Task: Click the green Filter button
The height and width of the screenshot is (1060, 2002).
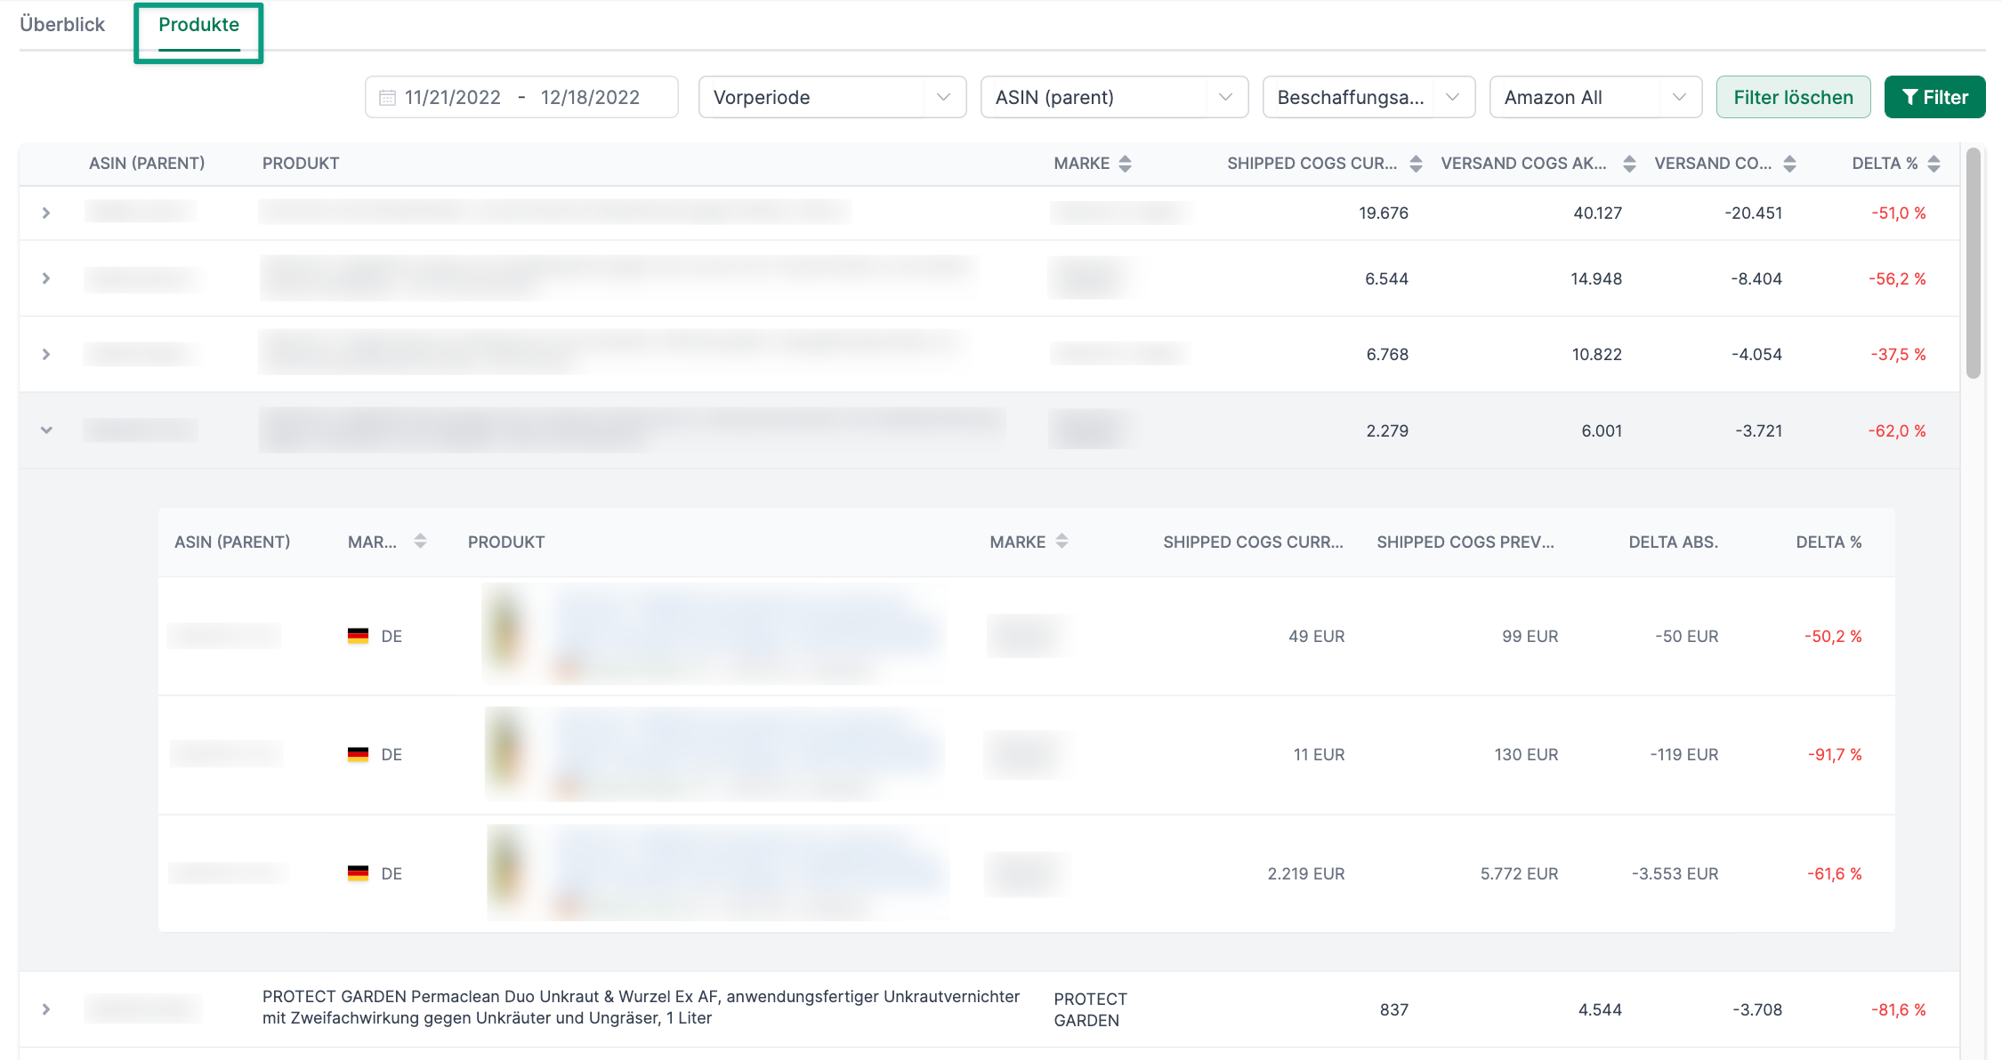Action: [x=1934, y=97]
